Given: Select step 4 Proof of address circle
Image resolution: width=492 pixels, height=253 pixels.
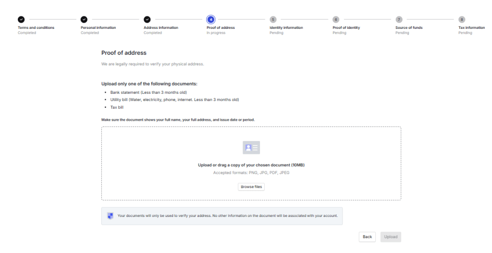Looking at the screenshot, I should pyautogui.click(x=210, y=20).
